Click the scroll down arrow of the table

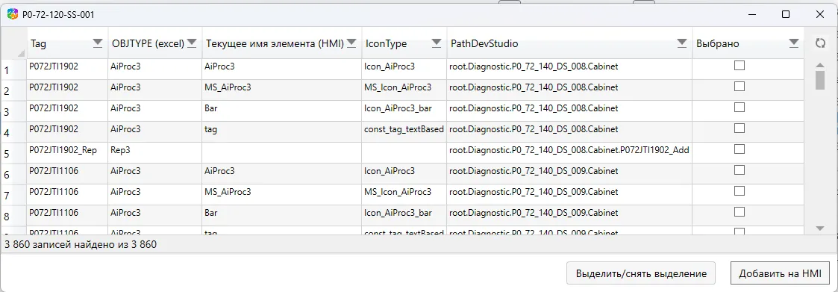coord(820,229)
